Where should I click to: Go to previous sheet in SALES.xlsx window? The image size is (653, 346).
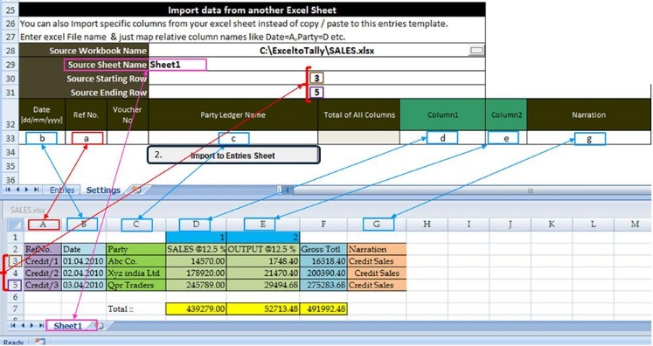tap(23, 325)
